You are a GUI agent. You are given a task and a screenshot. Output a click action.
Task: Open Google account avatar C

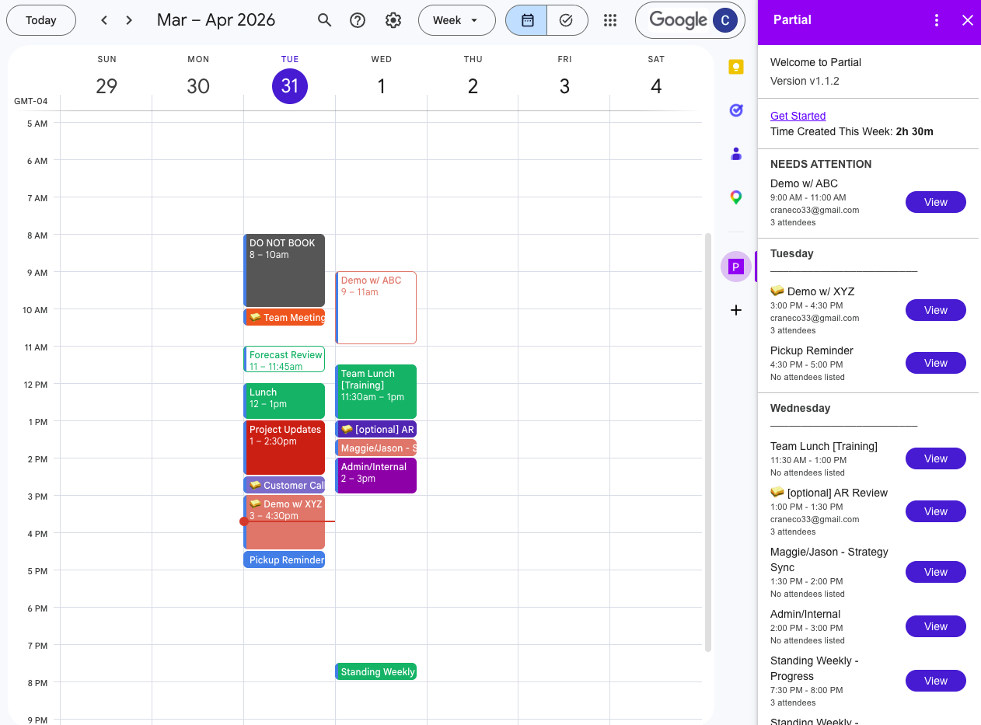[724, 20]
